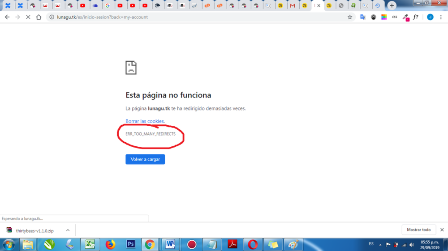This screenshot has height=251, width=448.
Task: Switch to the Google tab
Action: click(x=108, y=6)
